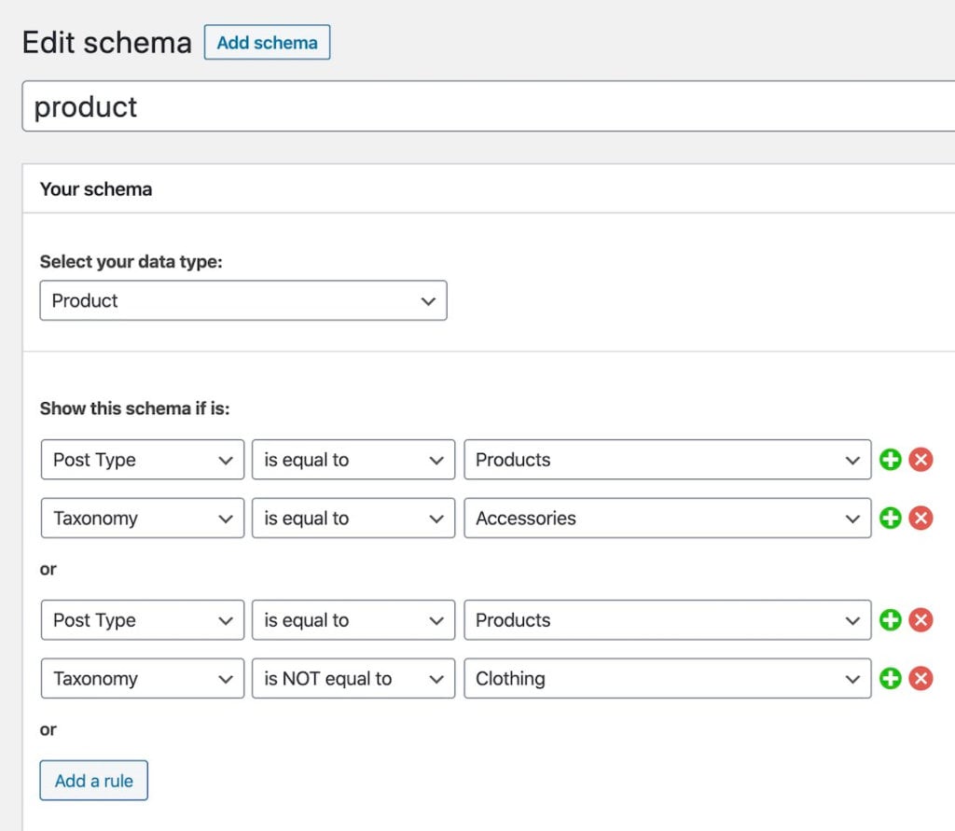Remove the first Post Type rule
This screenshot has width=955, height=831.
920,459
